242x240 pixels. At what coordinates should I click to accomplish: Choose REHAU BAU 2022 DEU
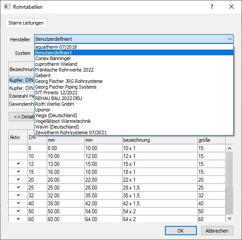[x=134, y=98]
